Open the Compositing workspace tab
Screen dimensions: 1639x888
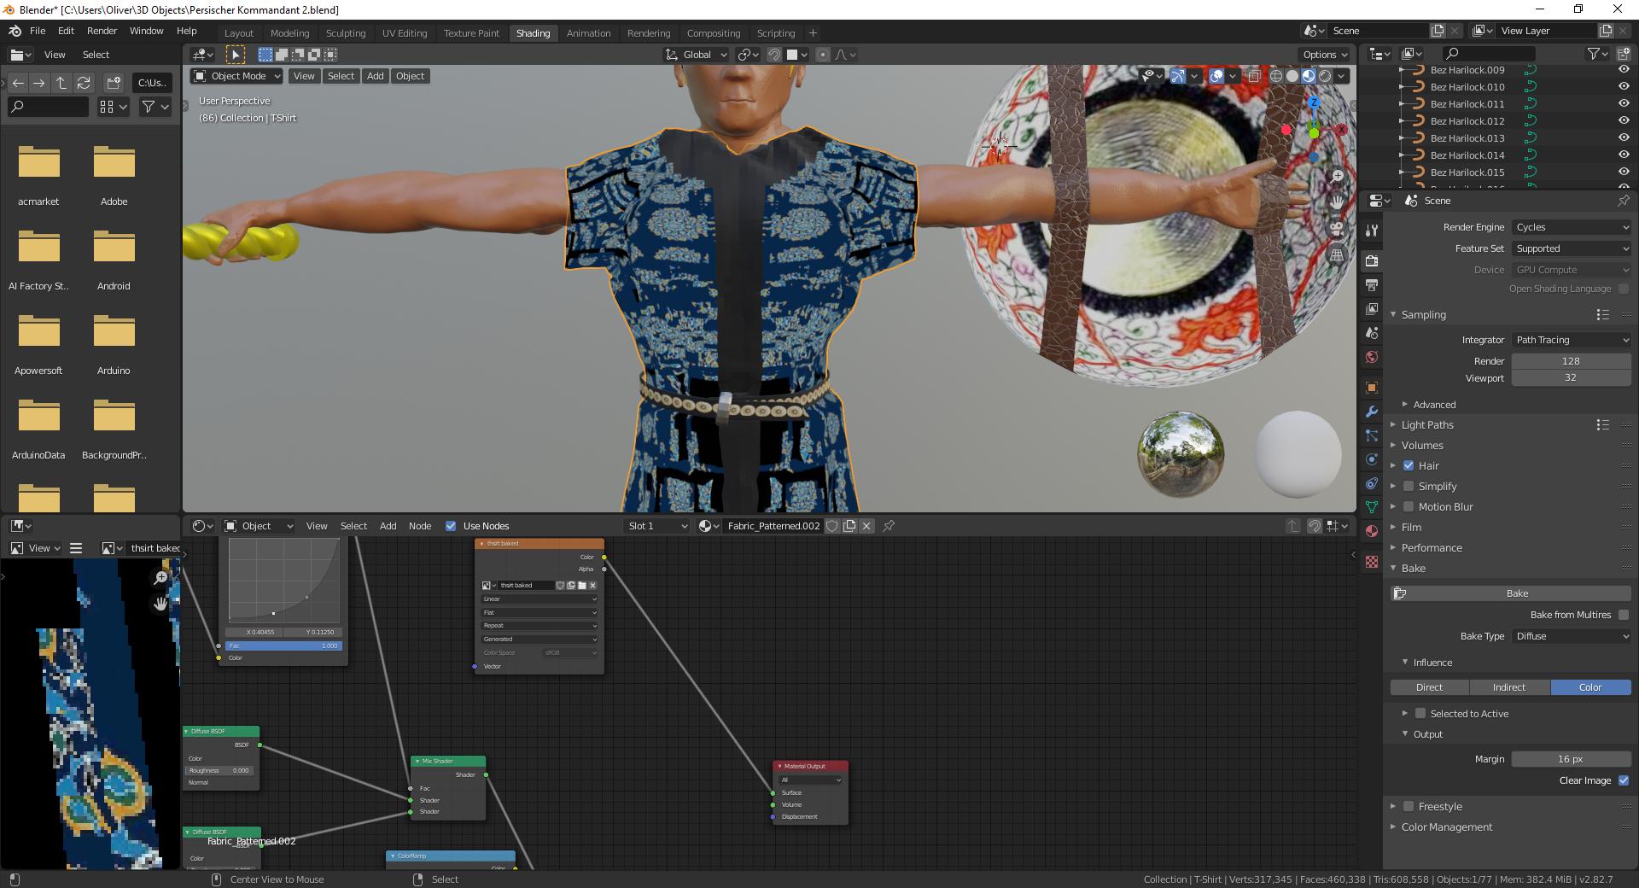[x=714, y=33]
